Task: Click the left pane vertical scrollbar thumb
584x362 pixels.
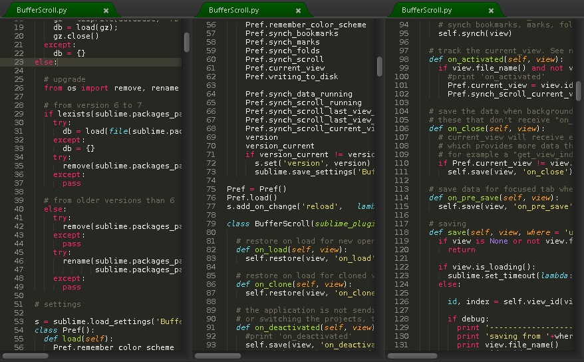Action: tap(187, 43)
